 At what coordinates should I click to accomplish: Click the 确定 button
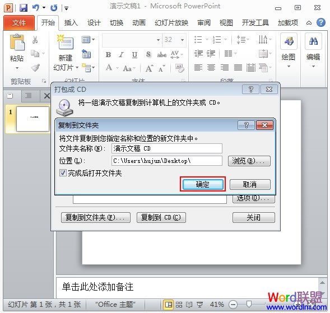[203, 184]
